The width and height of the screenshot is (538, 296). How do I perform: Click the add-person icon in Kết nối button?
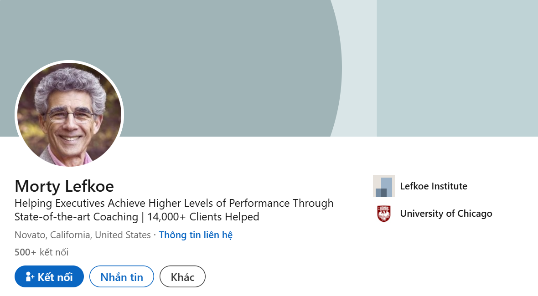coord(30,276)
